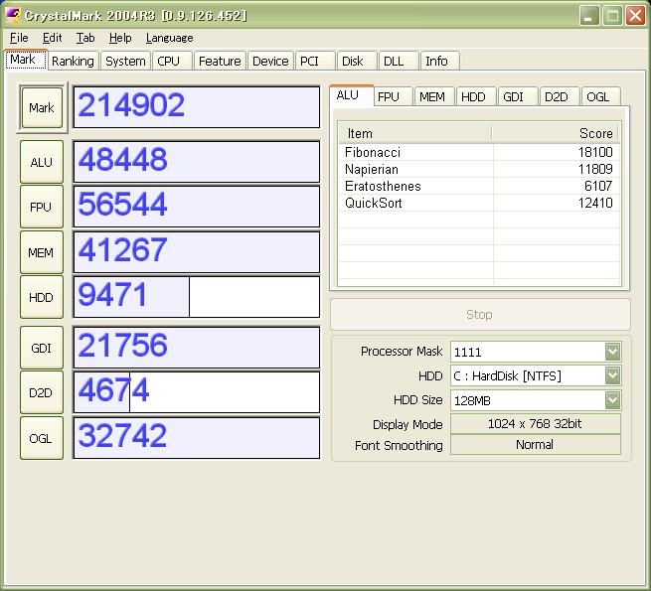This screenshot has height=591, width=651.
Task: Run the FPU benchmark test
Action: pyautogui.click(x=41, y=207)
